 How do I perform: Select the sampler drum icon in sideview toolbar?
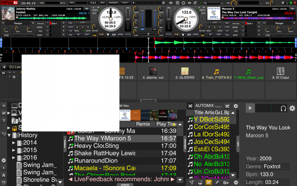[200, 182]
